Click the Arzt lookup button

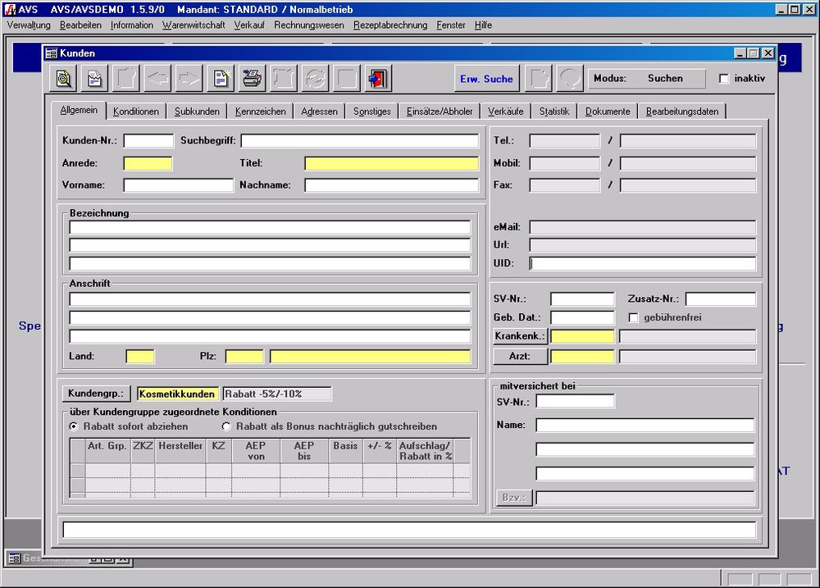pyautogui.click(x=520, y=356)
